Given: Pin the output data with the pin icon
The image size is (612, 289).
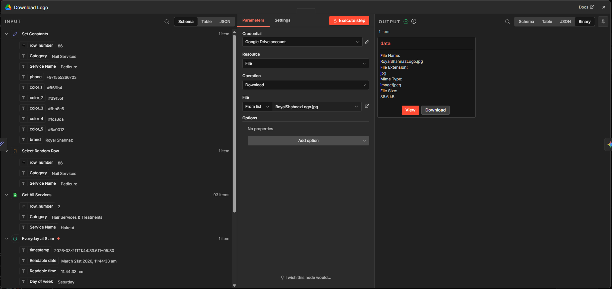Looking at the screenshot, I should (603, 22).
